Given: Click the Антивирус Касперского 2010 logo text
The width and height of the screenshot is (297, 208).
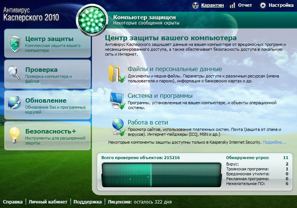Looking at the screenshot, I should pyautogui.click(x=31, y=14).
